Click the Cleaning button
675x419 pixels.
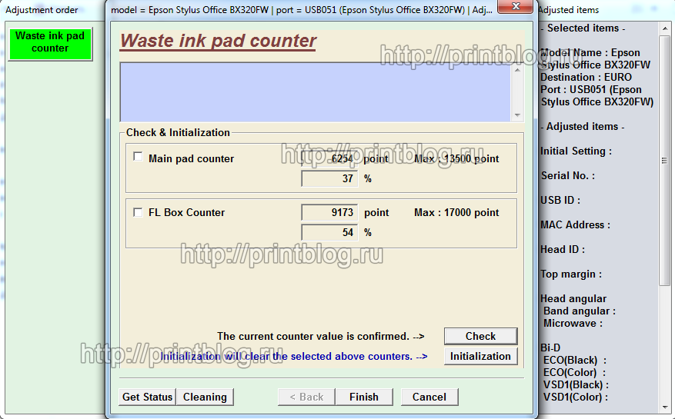(x=205, y=397)
